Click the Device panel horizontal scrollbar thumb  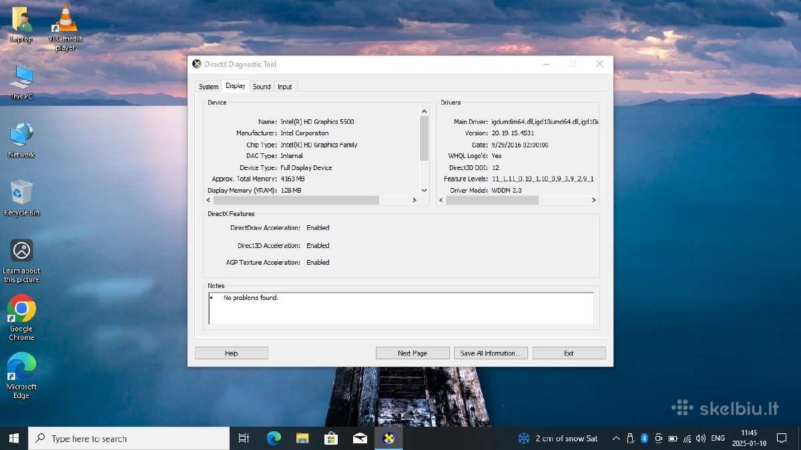296,200
